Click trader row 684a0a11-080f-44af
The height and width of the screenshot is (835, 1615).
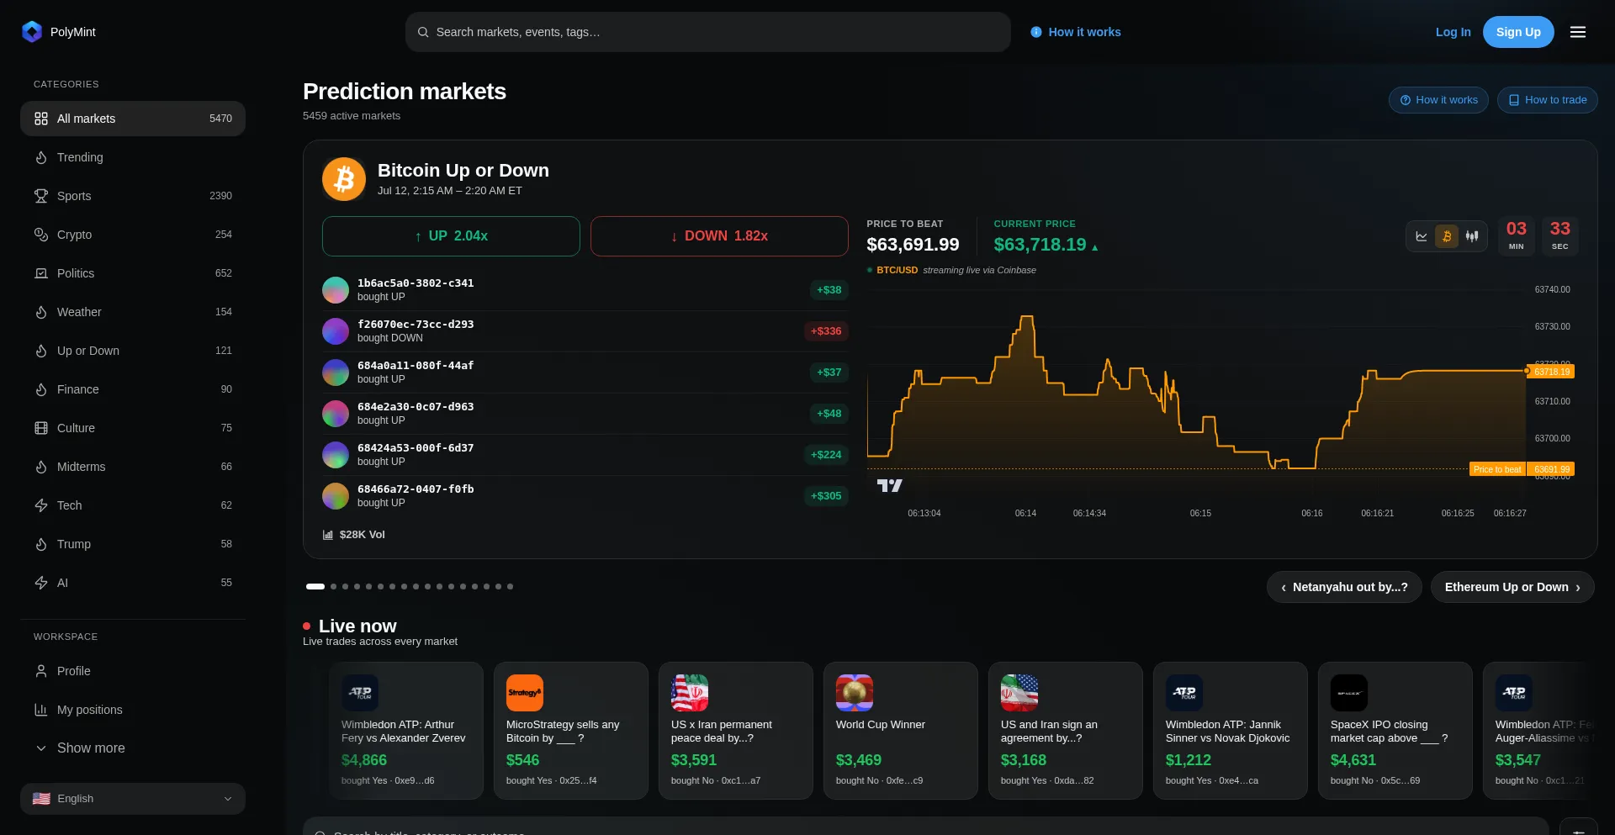[x=585, y=373]
